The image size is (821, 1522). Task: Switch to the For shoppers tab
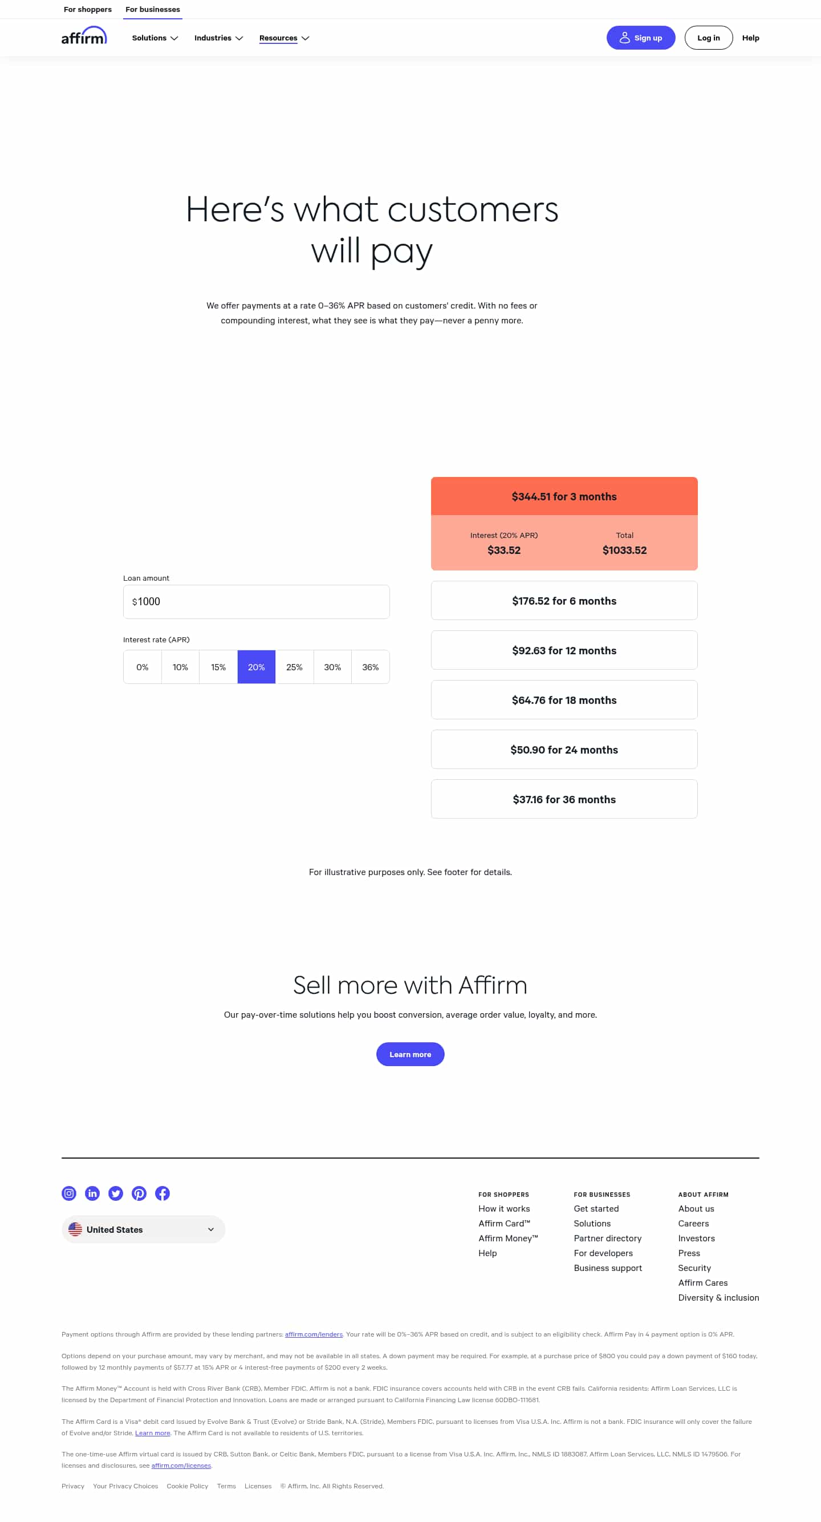(87, 9)
